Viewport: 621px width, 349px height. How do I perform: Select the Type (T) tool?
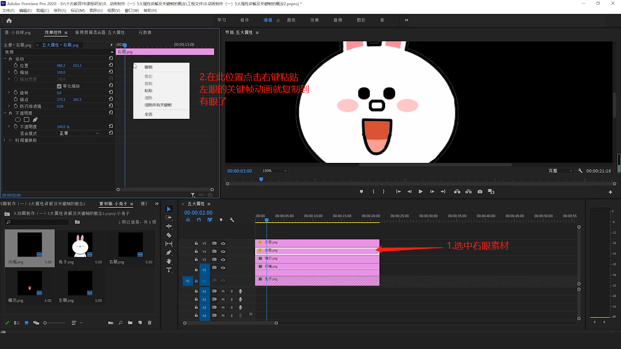[x=169, y=270]
